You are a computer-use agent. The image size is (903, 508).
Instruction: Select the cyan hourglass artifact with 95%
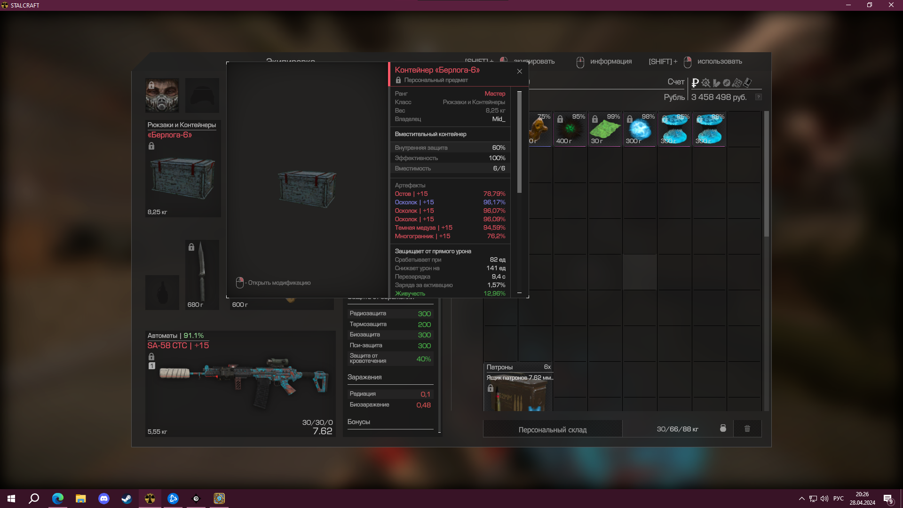(x=674, y=129)
